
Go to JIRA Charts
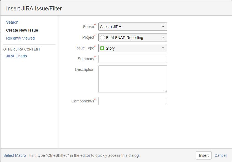[17, 56]
